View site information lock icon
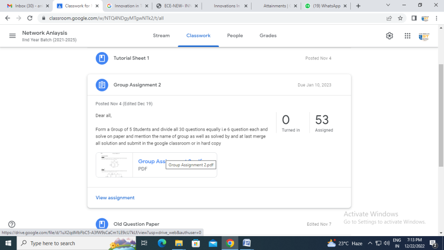This screenshot has height=250, width=444. 43,18
